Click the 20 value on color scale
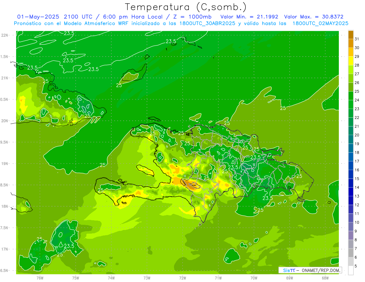This screenshot has width=365, height=282. click(357, 135)
